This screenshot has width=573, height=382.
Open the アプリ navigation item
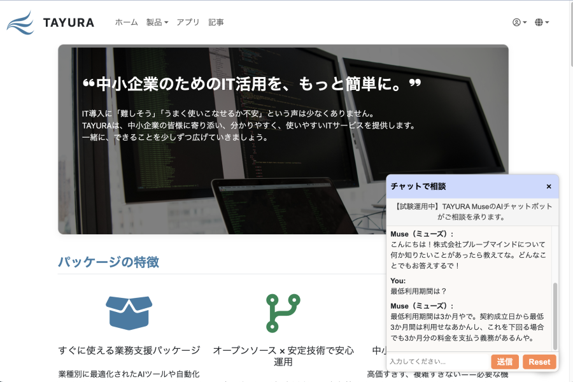[x=188, y=22]
